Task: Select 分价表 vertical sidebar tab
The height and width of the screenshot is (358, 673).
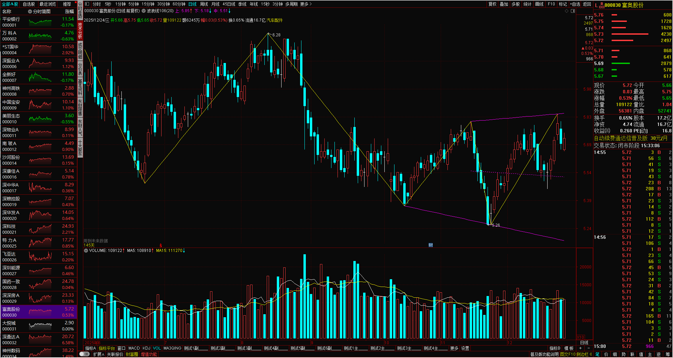Action: (x=80, y=69)
